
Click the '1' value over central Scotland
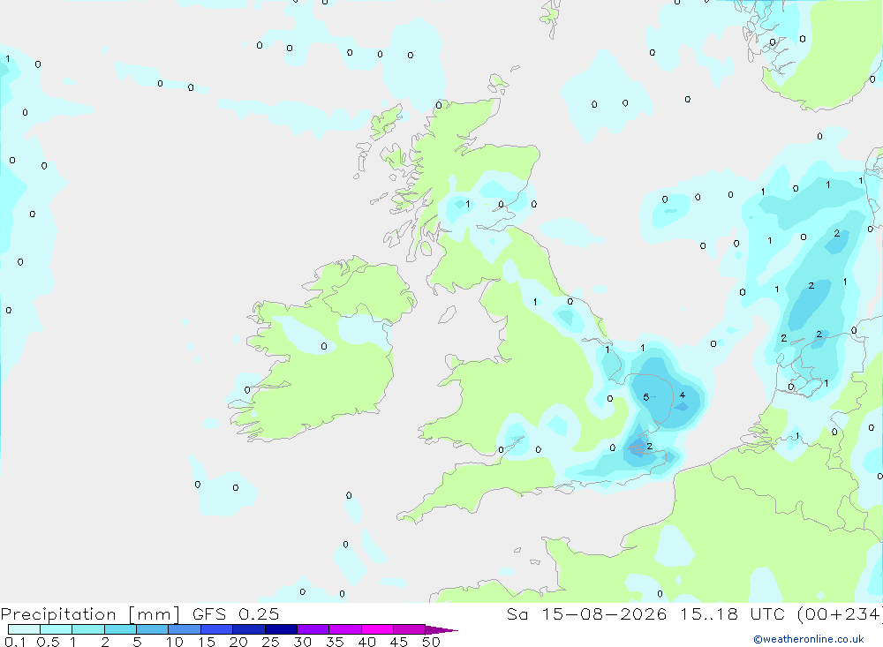click(467, 204)
